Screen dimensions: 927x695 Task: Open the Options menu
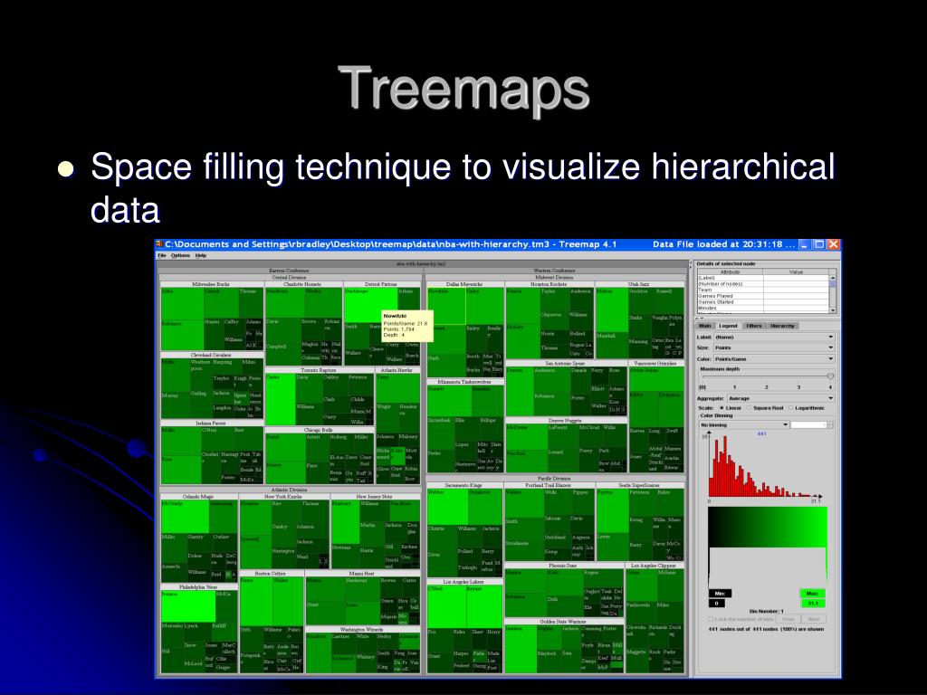point(180,255)
